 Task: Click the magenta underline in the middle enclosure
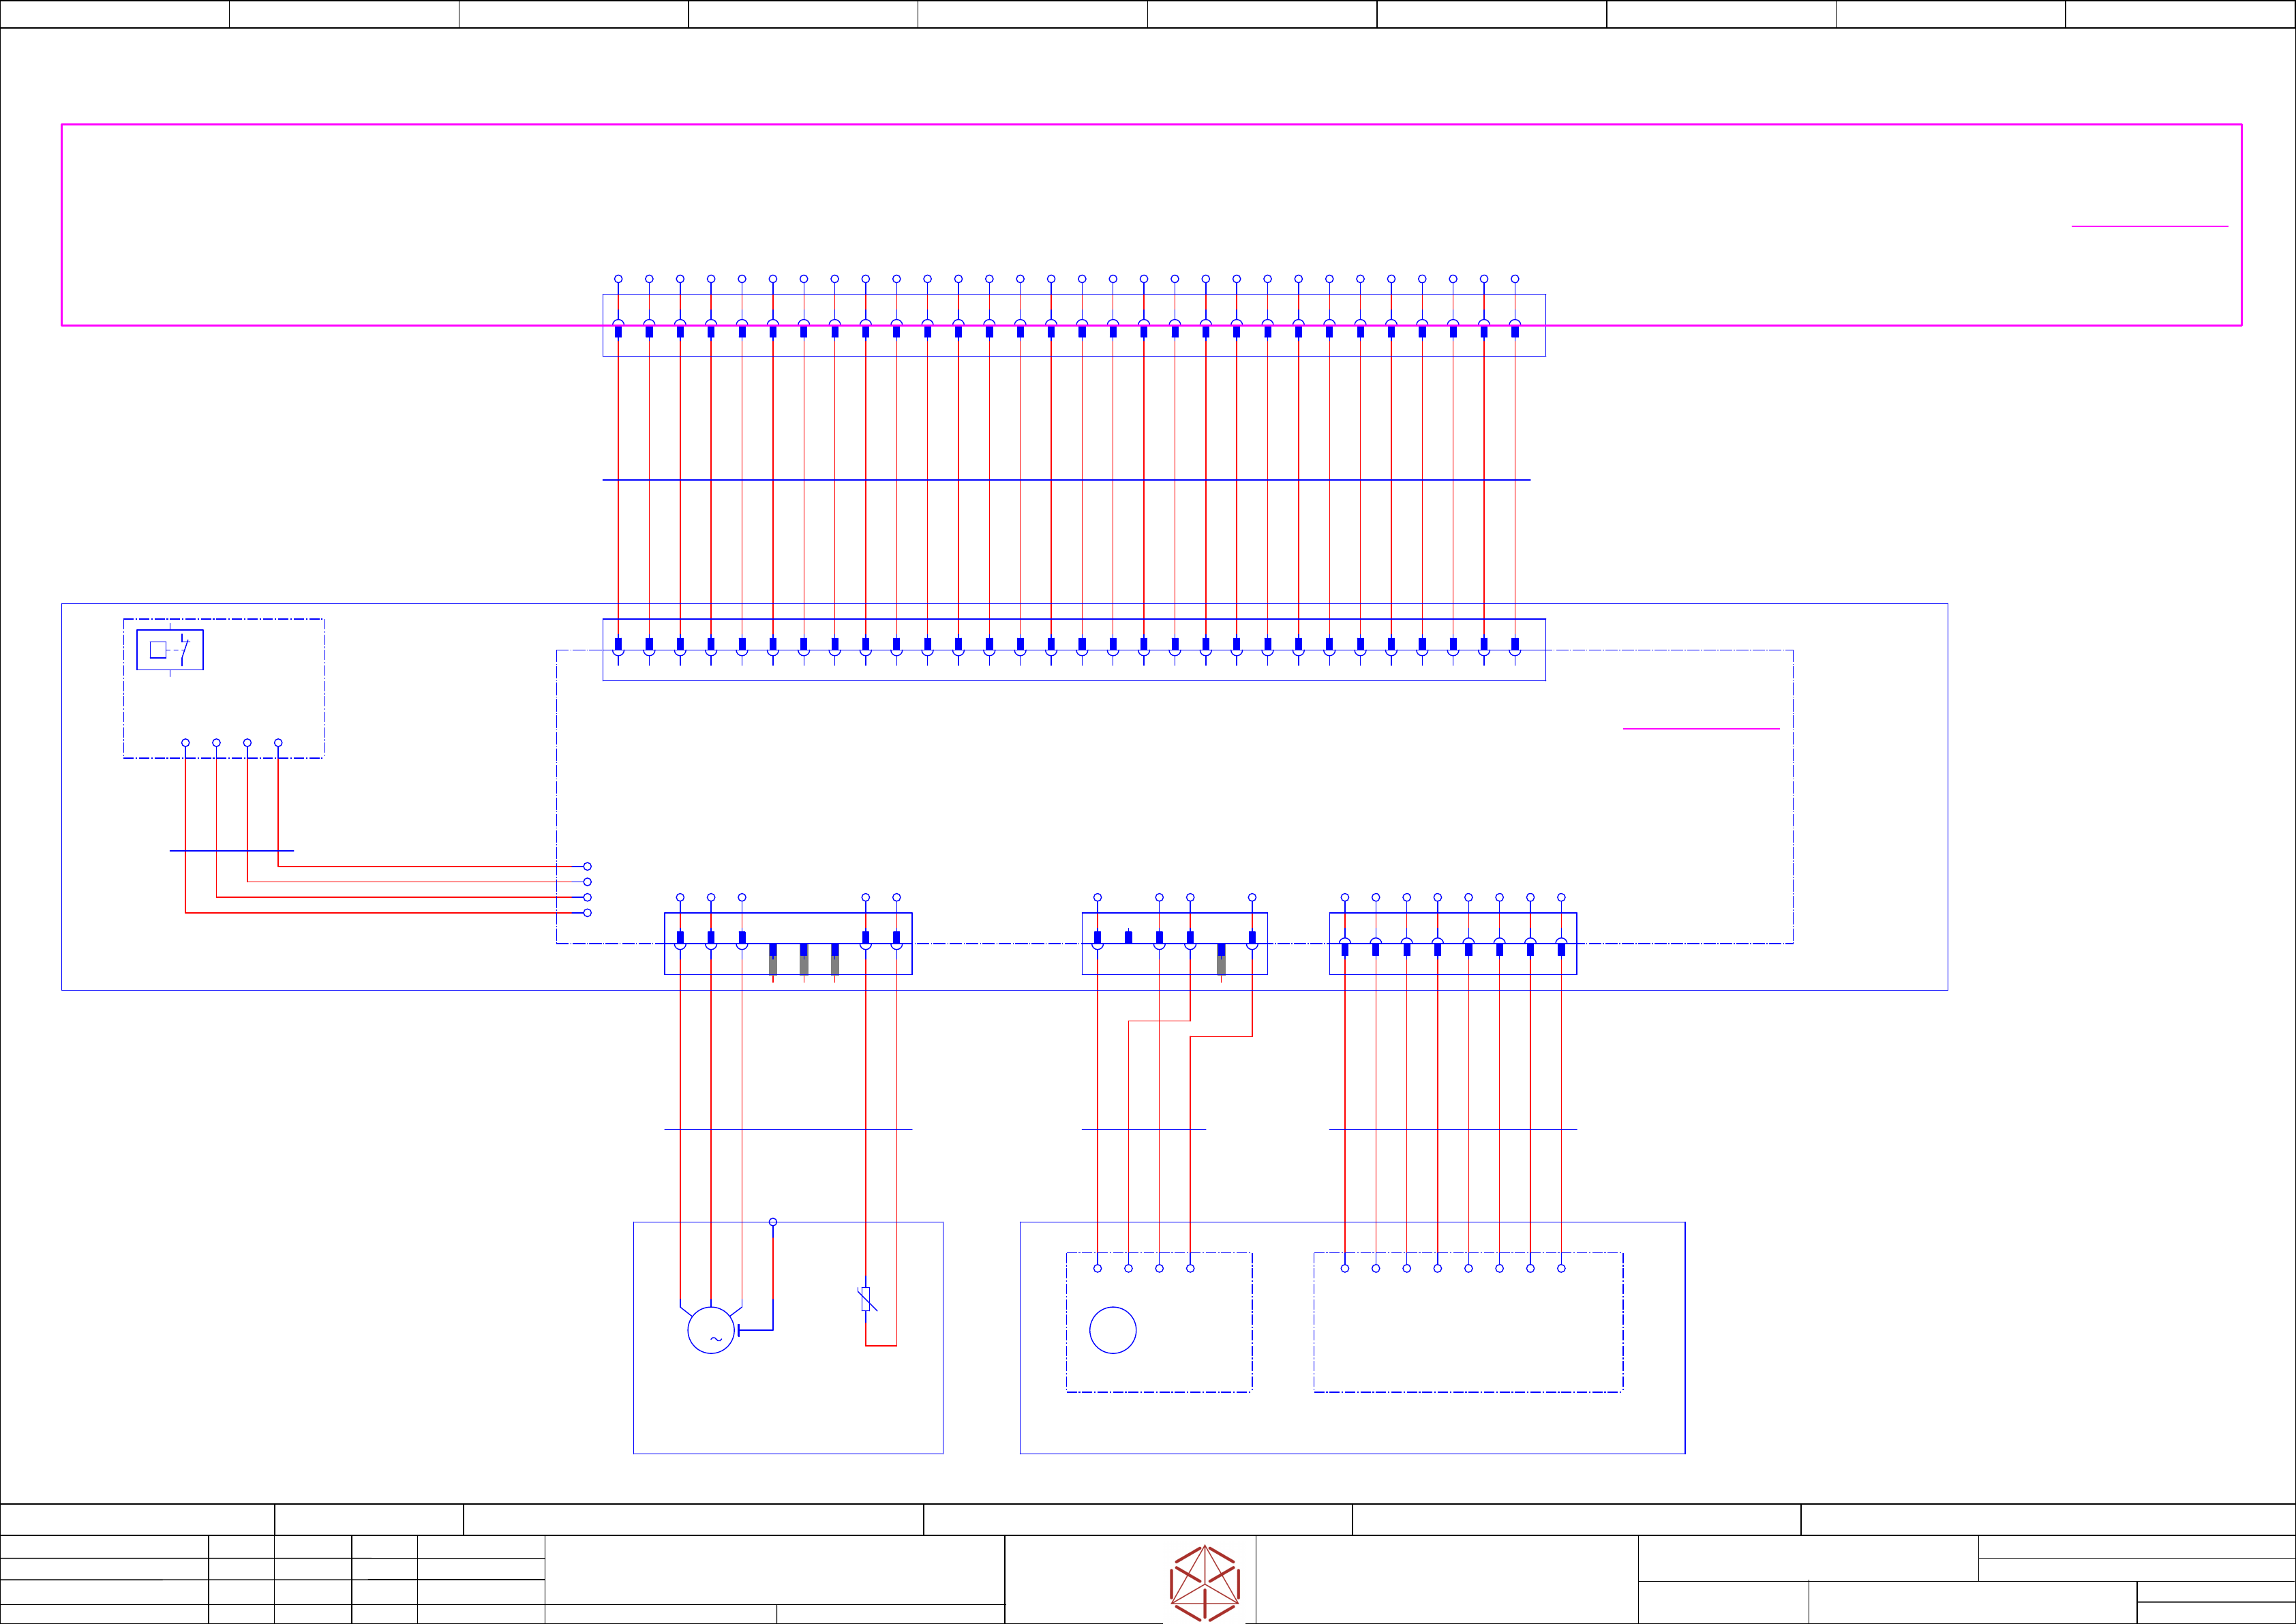[1701, 729]
